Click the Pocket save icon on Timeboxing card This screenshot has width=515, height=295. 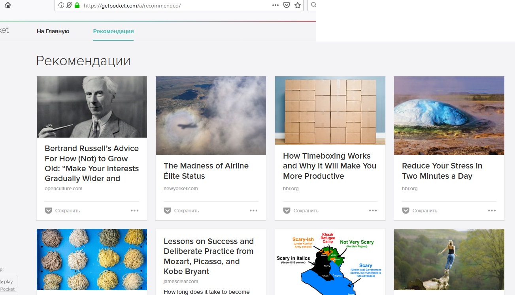pyautogui.click(x=287, y=210)
